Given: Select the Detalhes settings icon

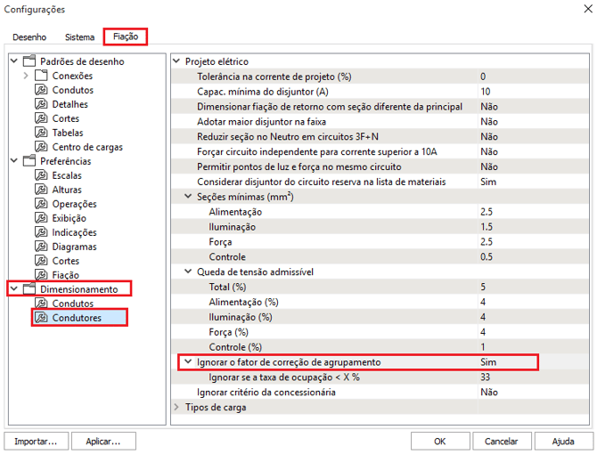Looking at the screenshot, I should coord(40,104).
